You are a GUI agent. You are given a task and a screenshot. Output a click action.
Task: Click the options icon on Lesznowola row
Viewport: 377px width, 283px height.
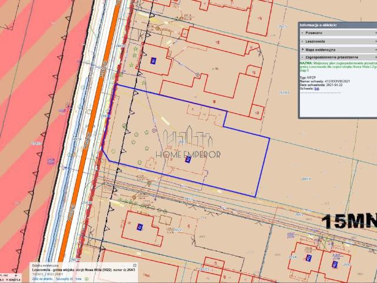(375, 42)
